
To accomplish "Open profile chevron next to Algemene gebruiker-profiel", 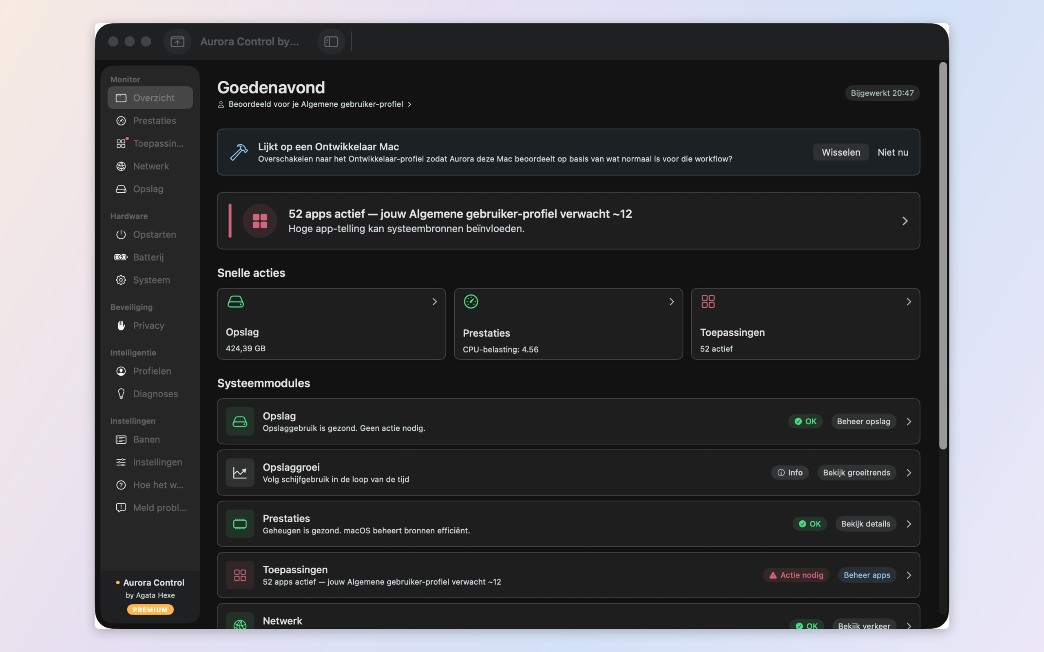I will click(x=409, y=104).
